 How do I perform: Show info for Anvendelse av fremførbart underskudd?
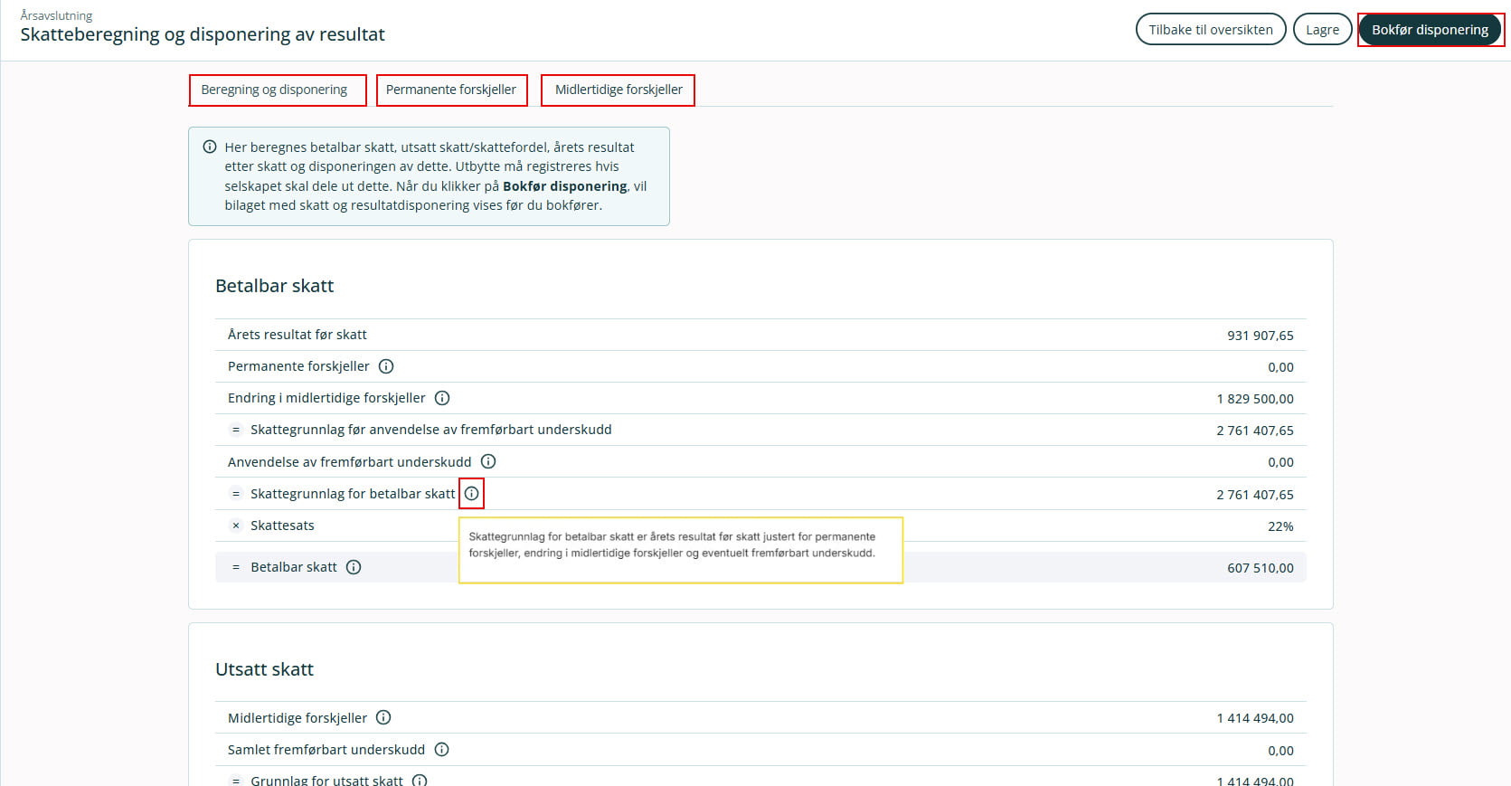[x=488, y=461]
